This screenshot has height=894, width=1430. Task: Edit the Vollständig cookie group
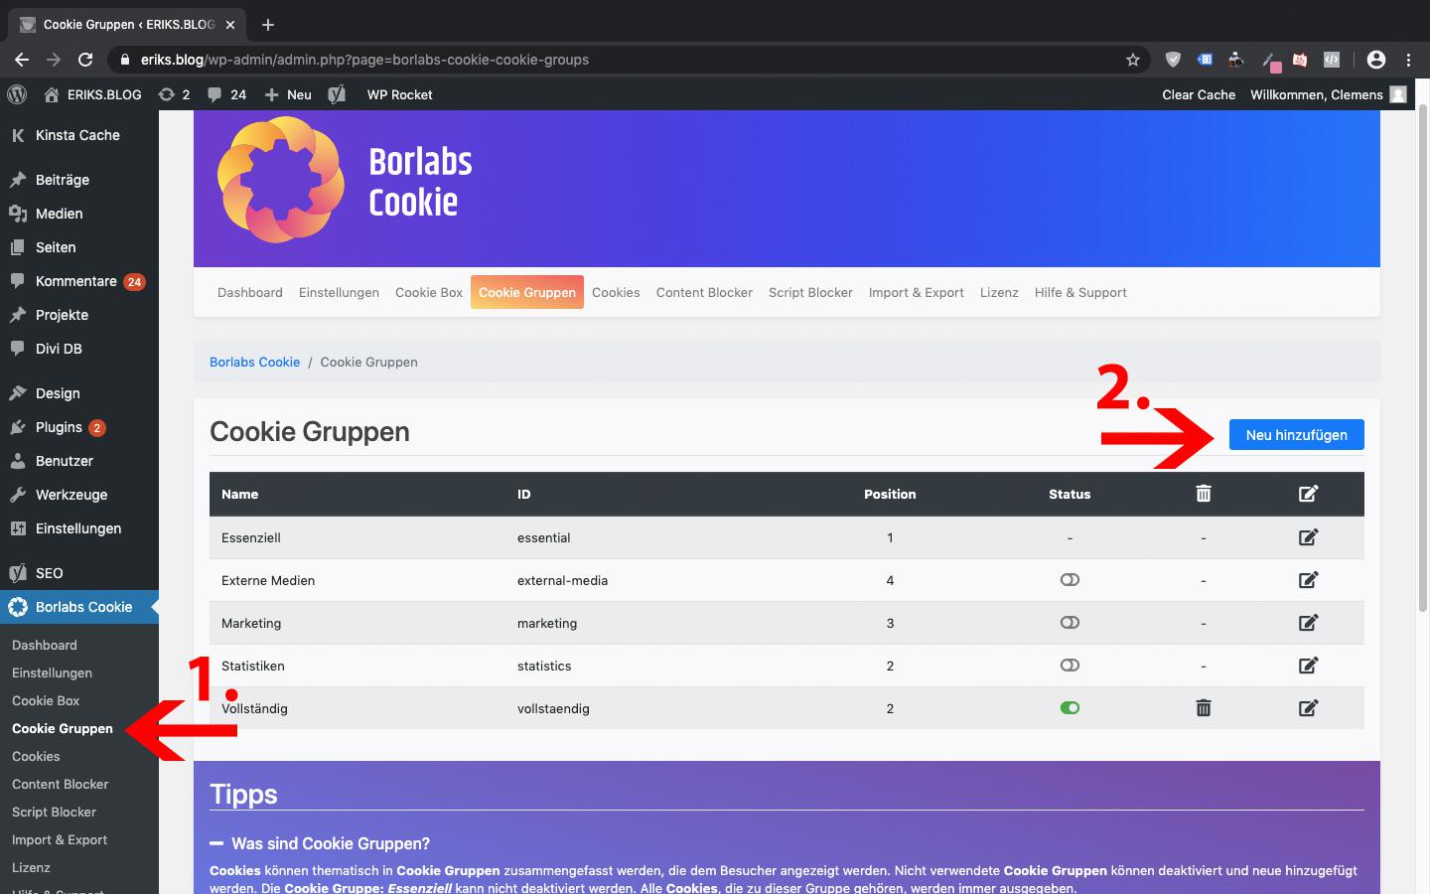[1308, 708]
